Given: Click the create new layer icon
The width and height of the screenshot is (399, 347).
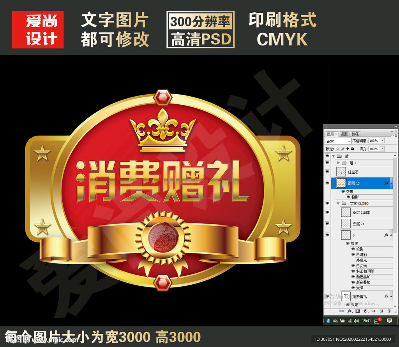Looking at the screenshot, I should tap(381, 311).
